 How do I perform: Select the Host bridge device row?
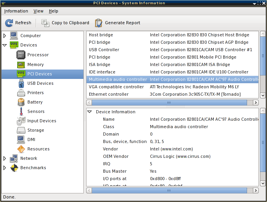point(173,35)
